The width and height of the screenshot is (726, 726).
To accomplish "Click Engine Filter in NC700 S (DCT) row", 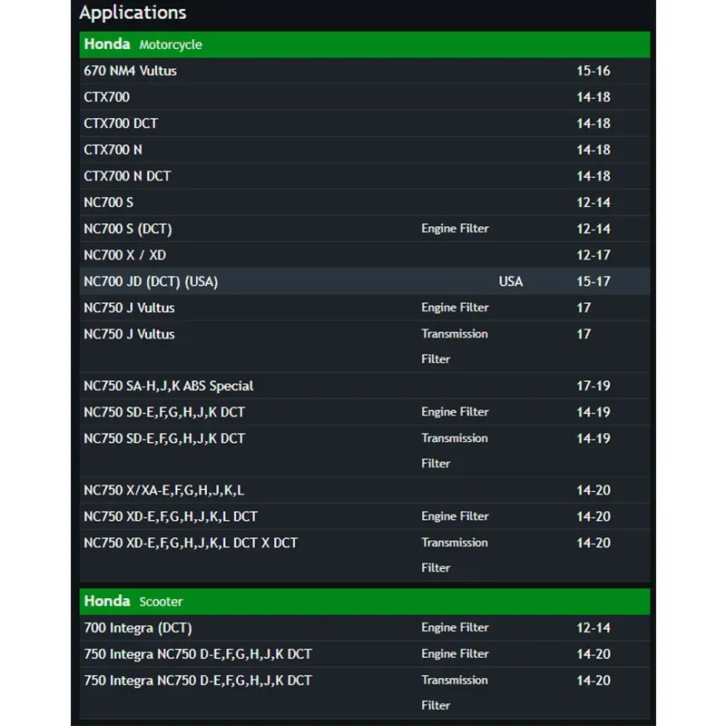I will pyautogui.click(x=455, y=229).
